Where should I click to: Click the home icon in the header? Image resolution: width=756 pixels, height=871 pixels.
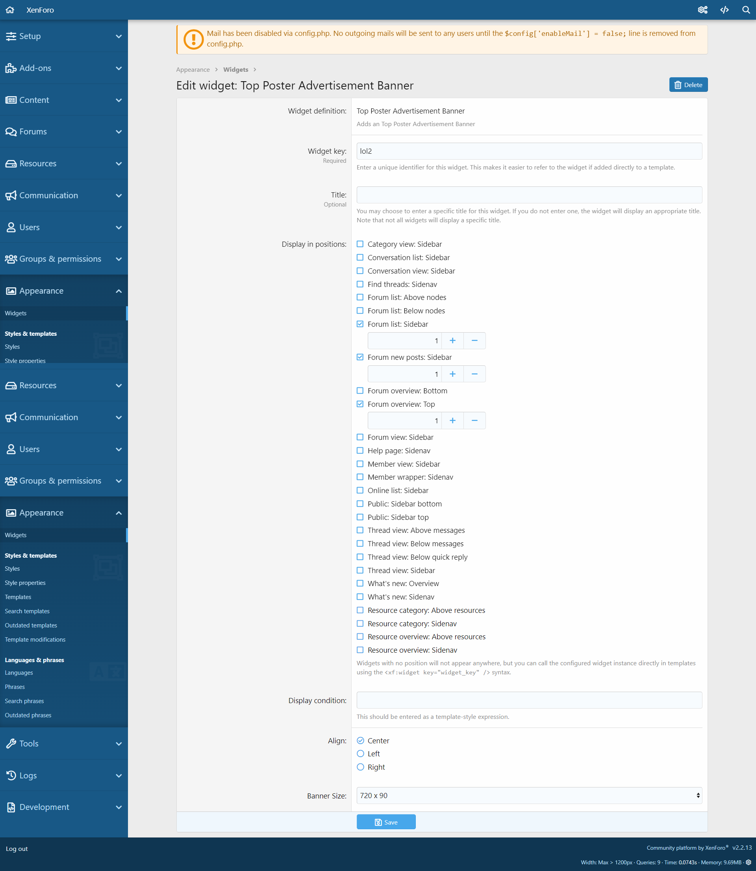click(10, 10)
